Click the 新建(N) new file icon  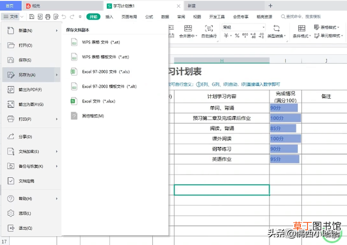(10, 30)
